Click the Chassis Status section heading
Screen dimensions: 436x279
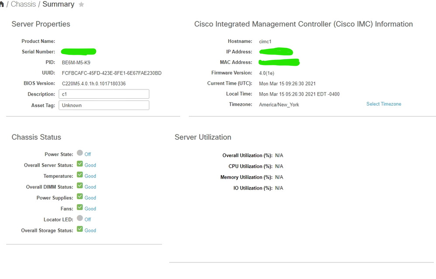coord(36,137)
